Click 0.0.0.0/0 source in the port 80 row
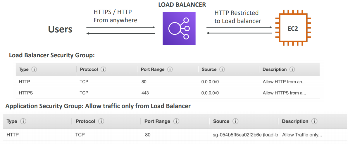 pyautogui.click(x=210, y=82)
